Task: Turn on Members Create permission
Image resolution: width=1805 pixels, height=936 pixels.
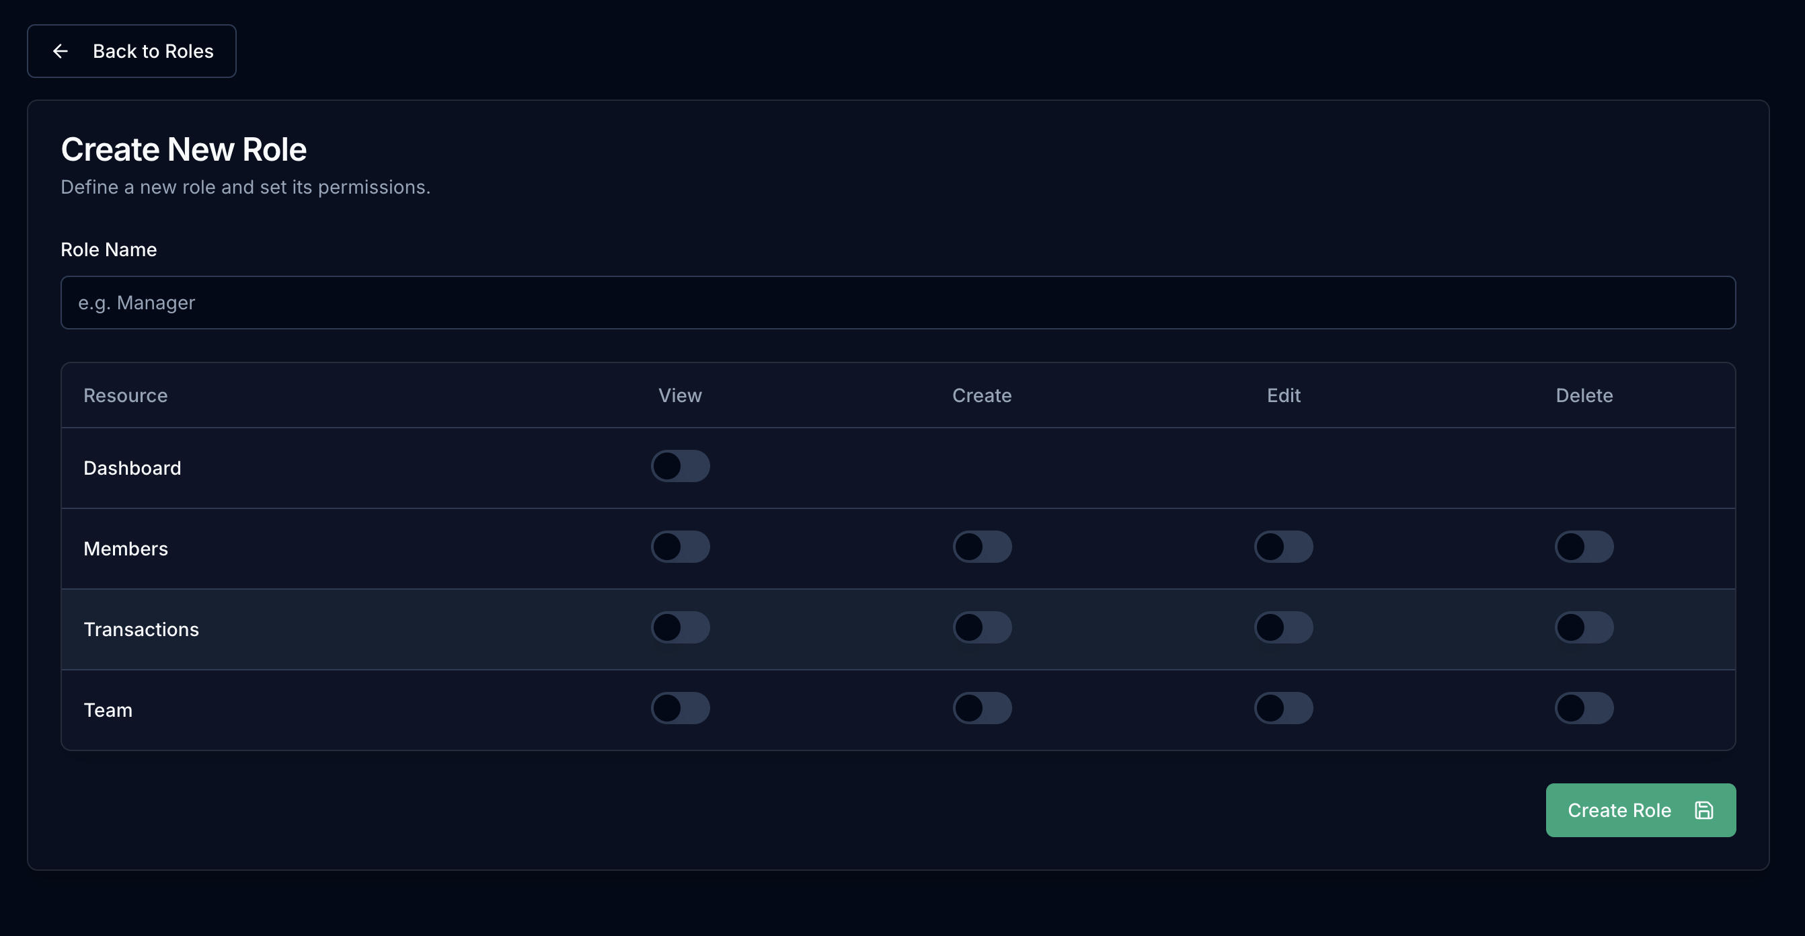Action: coord(982,547)
